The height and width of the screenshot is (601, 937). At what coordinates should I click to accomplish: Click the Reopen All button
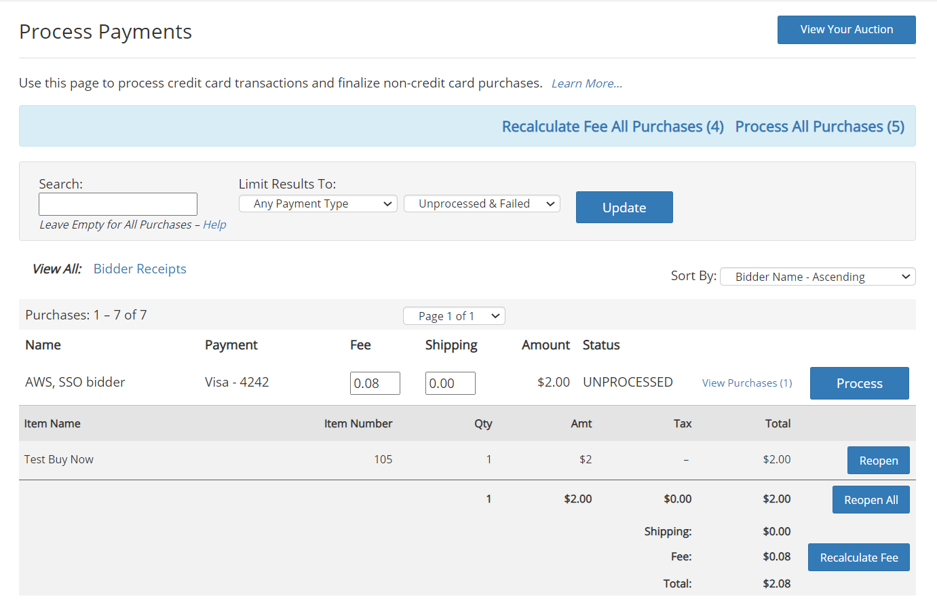871,500
